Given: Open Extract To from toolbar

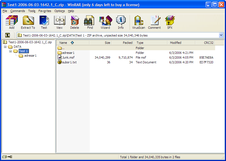Looking at the screenshot, I should (x=28, y=22).
